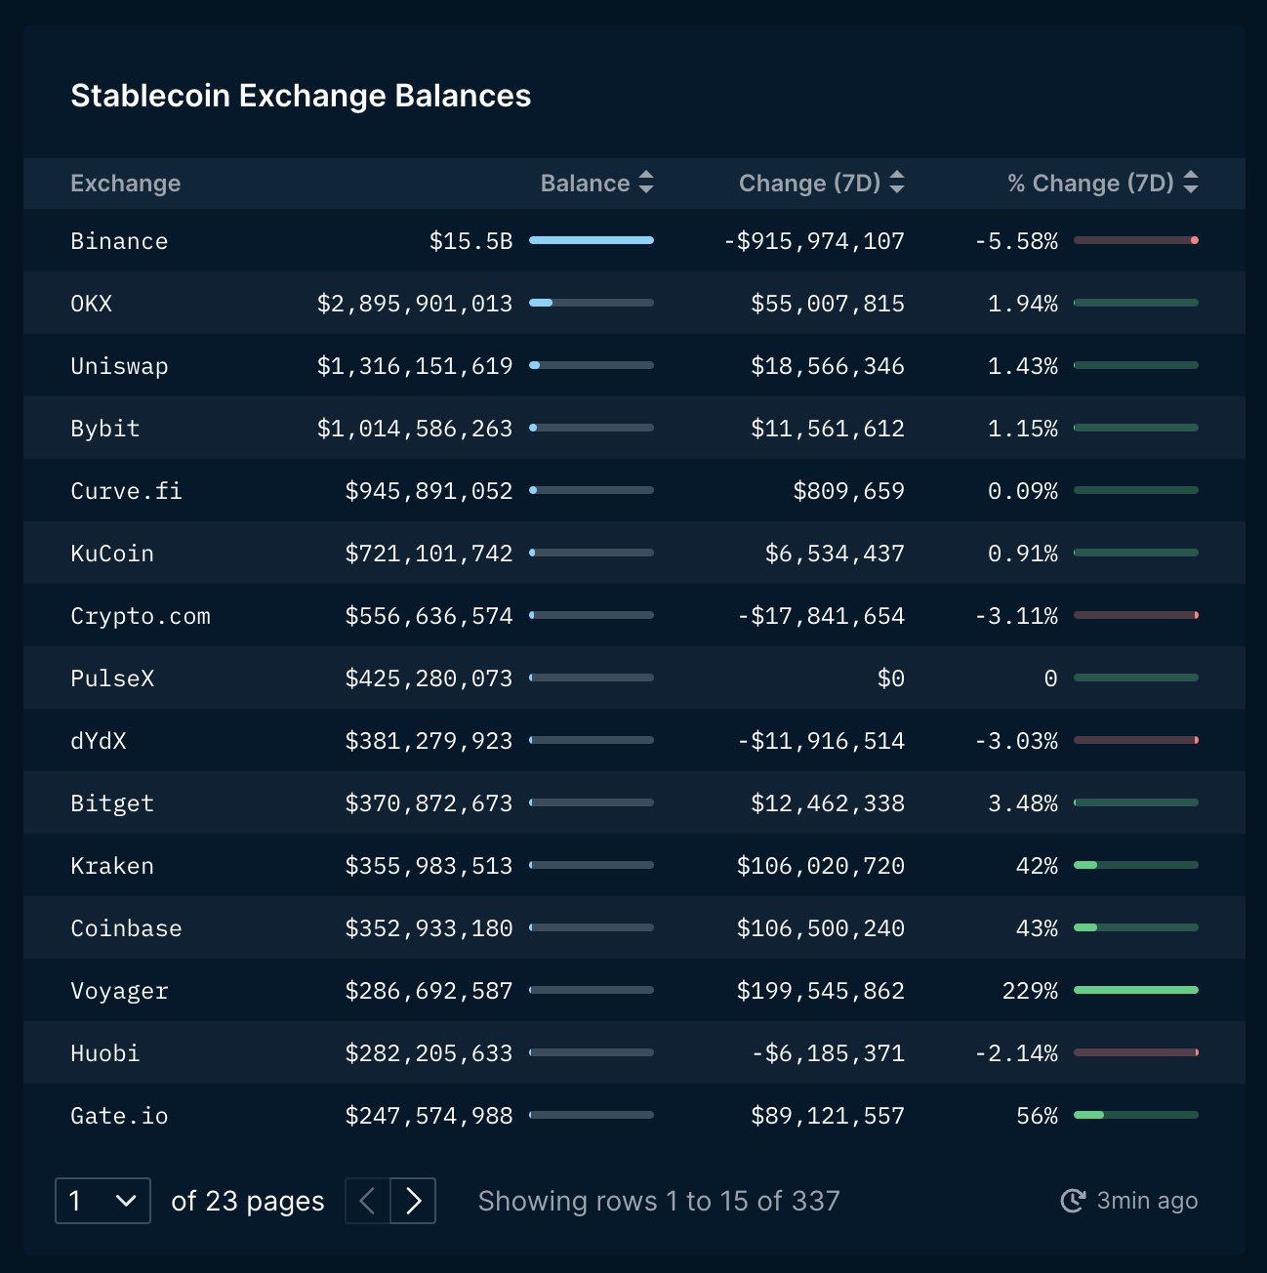Open the Kraken exchange entry

(x=112, y=866)
